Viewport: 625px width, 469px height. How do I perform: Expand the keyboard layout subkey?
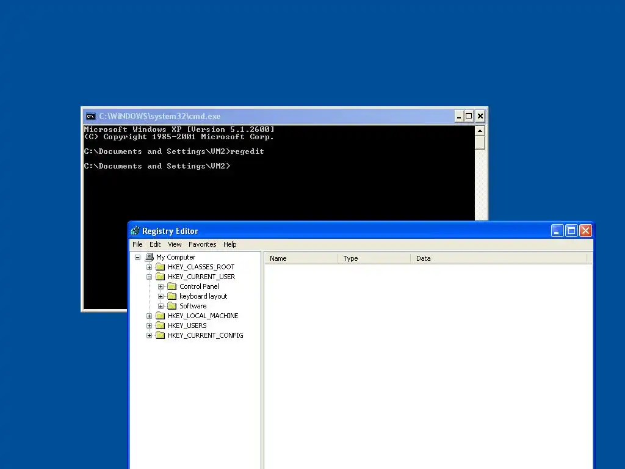point(161,296)
